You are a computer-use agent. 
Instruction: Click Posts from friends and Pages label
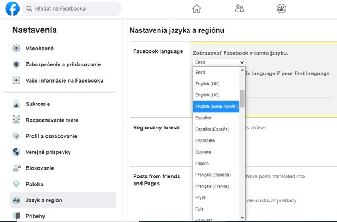[156, 180]
